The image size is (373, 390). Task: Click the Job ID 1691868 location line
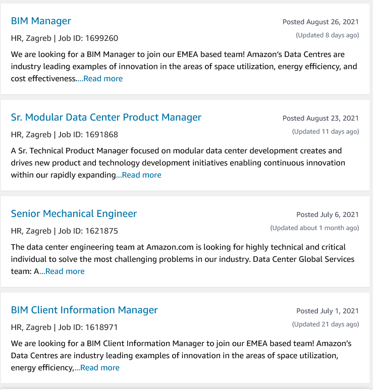point(65,135)
